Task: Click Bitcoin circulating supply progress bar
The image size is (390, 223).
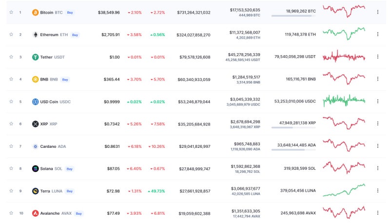Action: pos(293,16)
